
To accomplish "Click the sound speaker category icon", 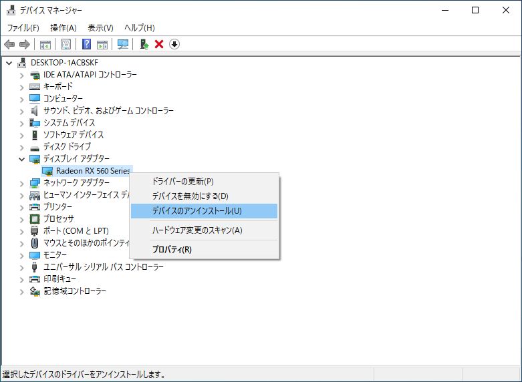I will click(x=35, y=110).
